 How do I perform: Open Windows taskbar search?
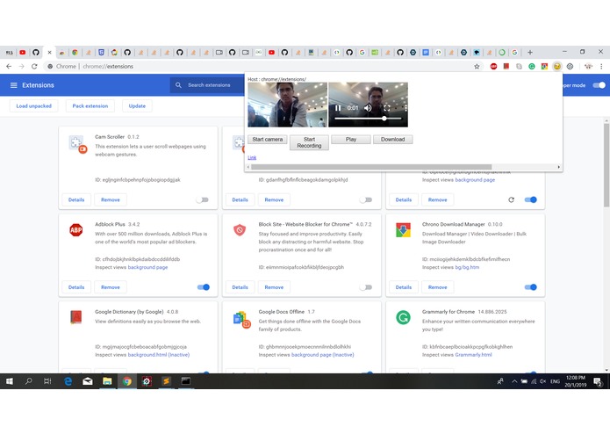point(28,381)
